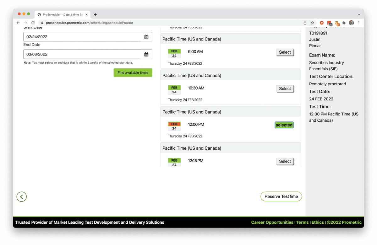
Task: Open the End Date calendar picker
Action: tap(146, 54)
